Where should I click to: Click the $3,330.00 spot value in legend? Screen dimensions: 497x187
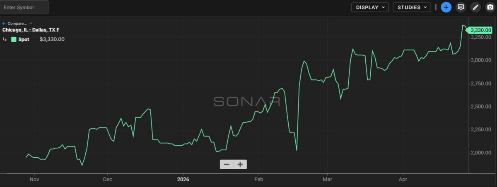tap(52, 40)
